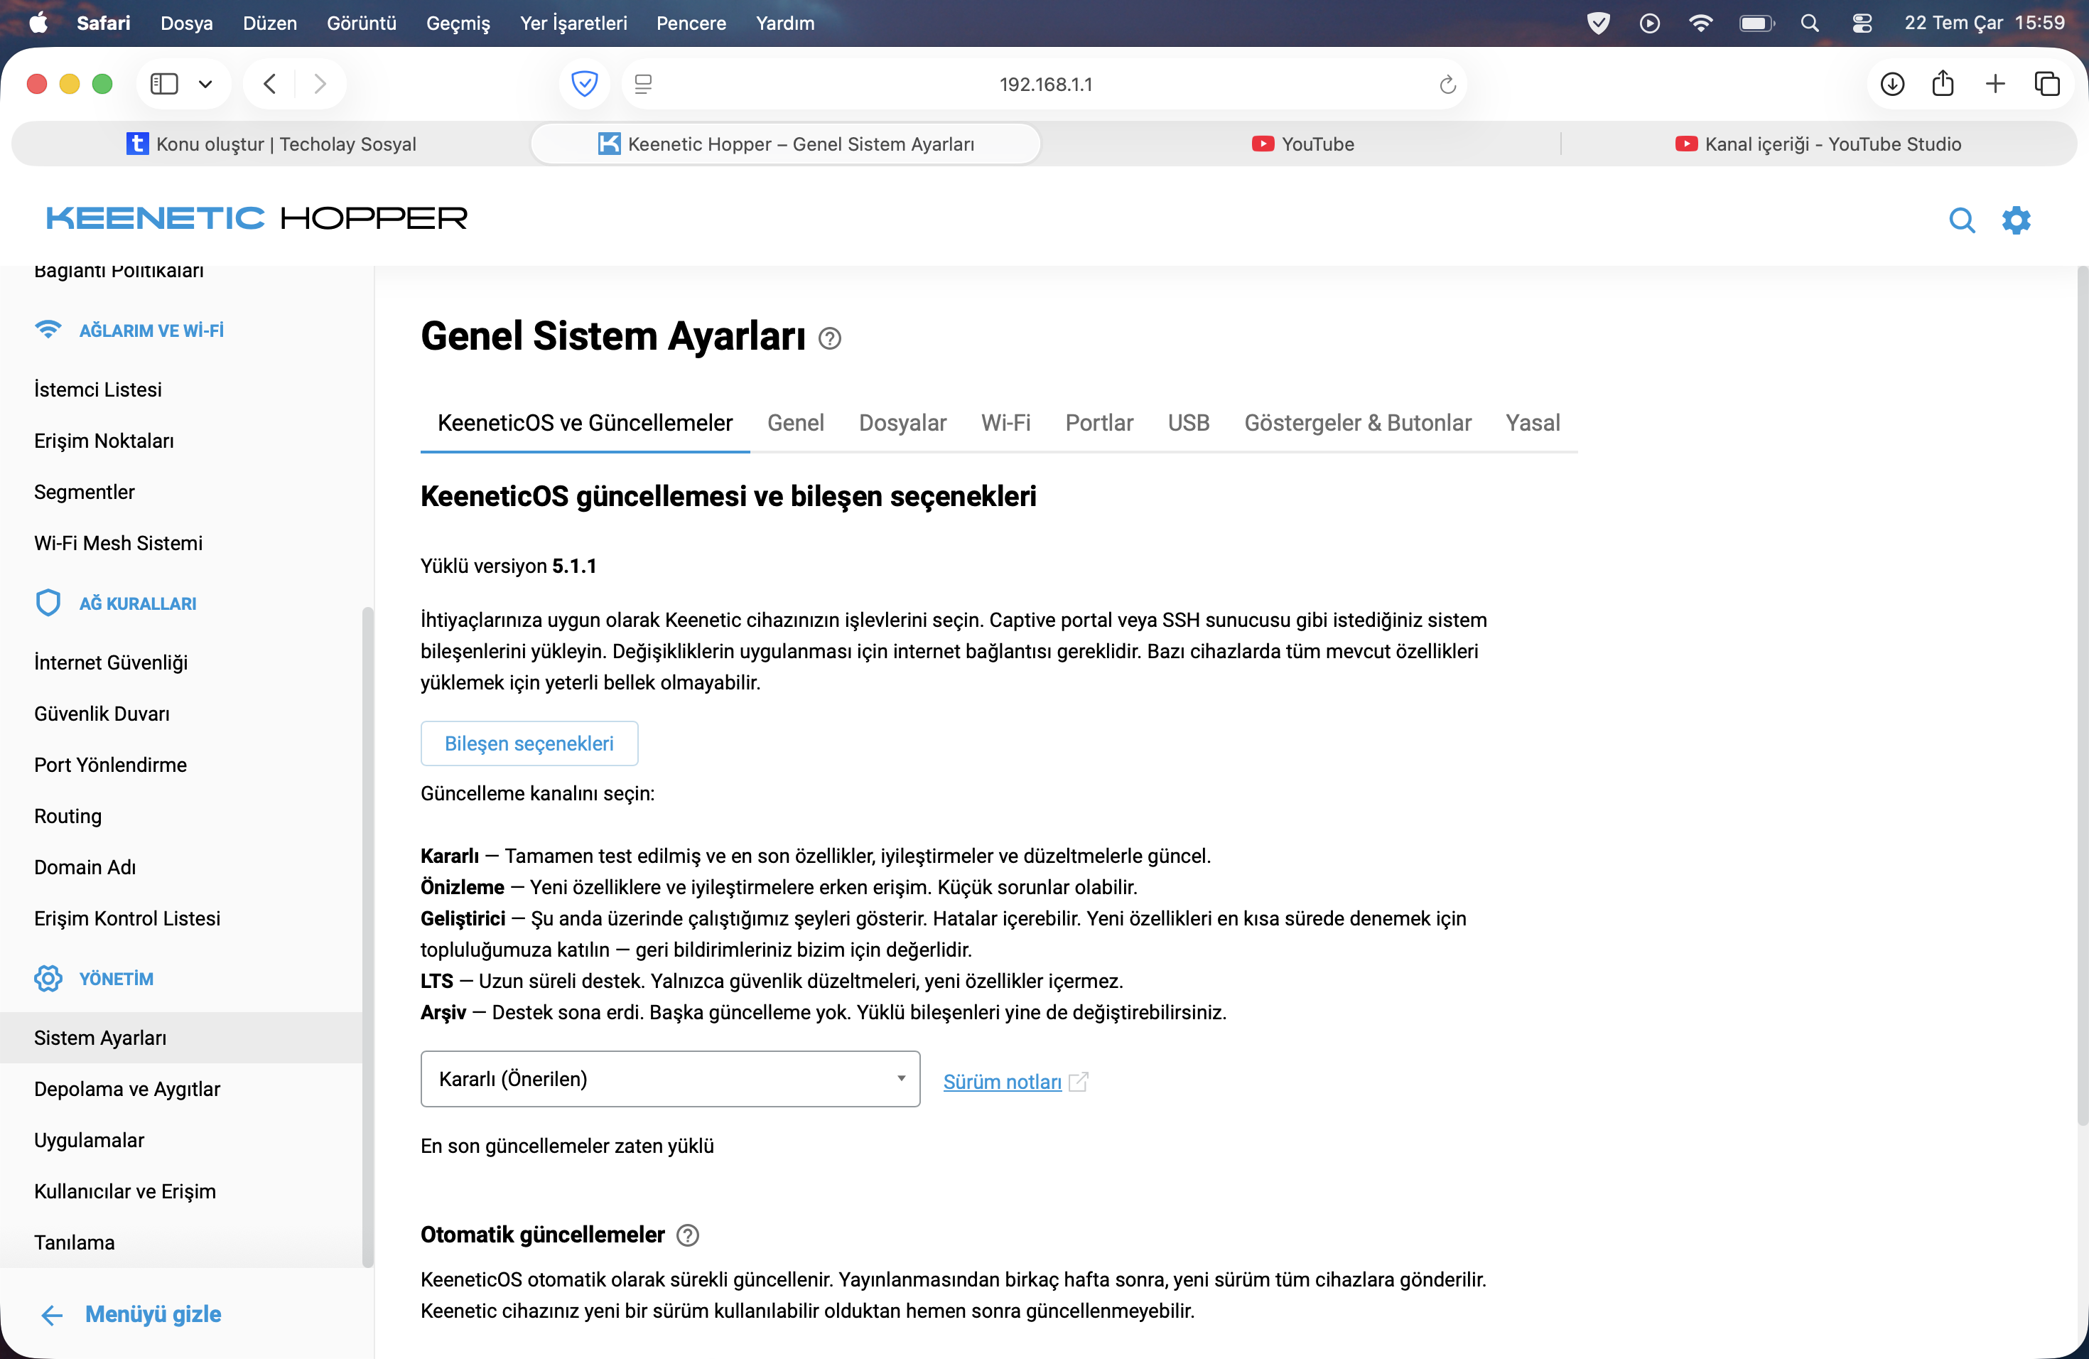
Task: Switch to Techolay Sosyal browser tab
Action: pos(271,144)
